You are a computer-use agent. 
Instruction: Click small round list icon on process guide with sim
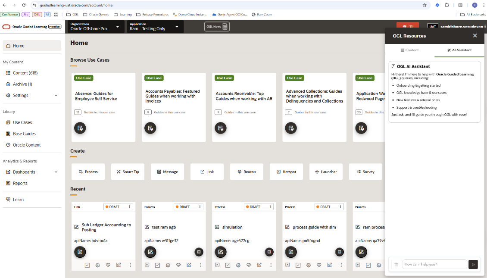click(340, 252)
